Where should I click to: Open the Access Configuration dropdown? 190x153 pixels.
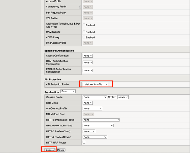pyautogui.click(x=88, y=56)
